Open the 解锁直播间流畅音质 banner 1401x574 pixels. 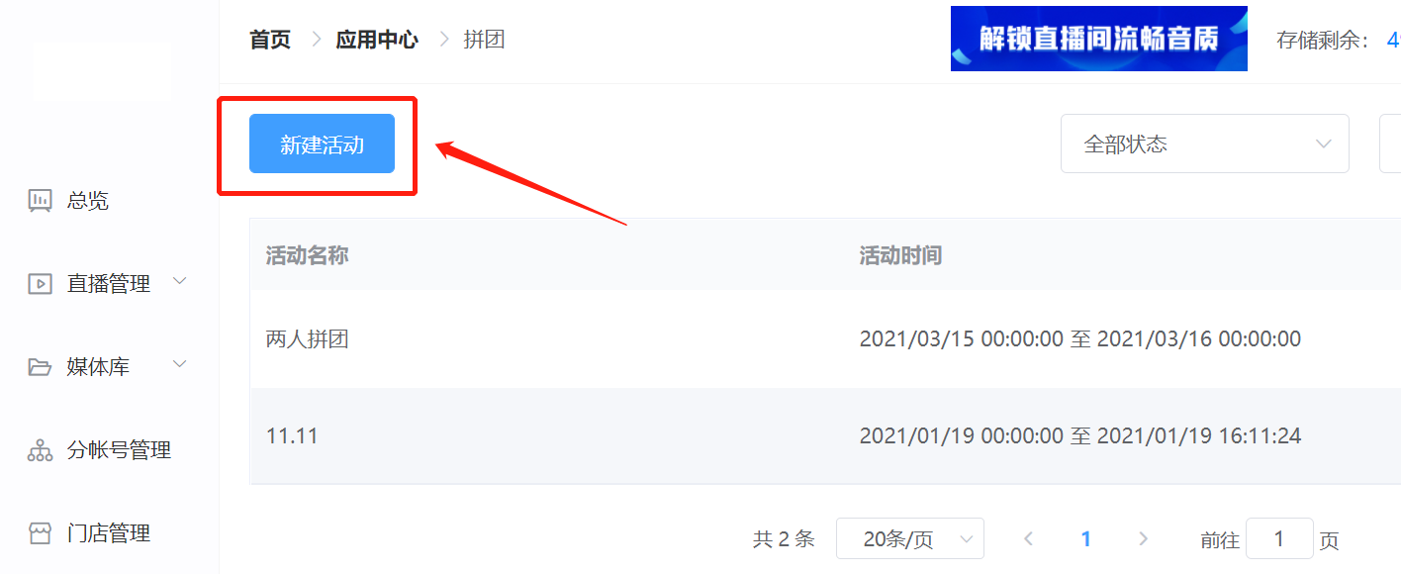1099,39
